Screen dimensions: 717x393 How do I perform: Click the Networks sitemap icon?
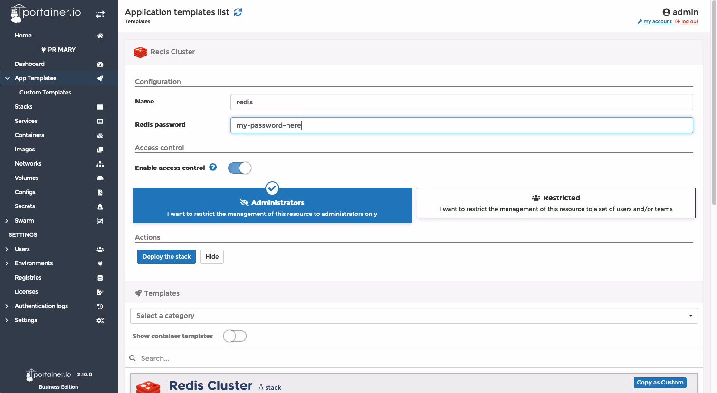[100, 164]
